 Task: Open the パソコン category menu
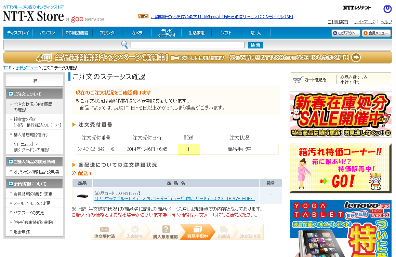48,33
